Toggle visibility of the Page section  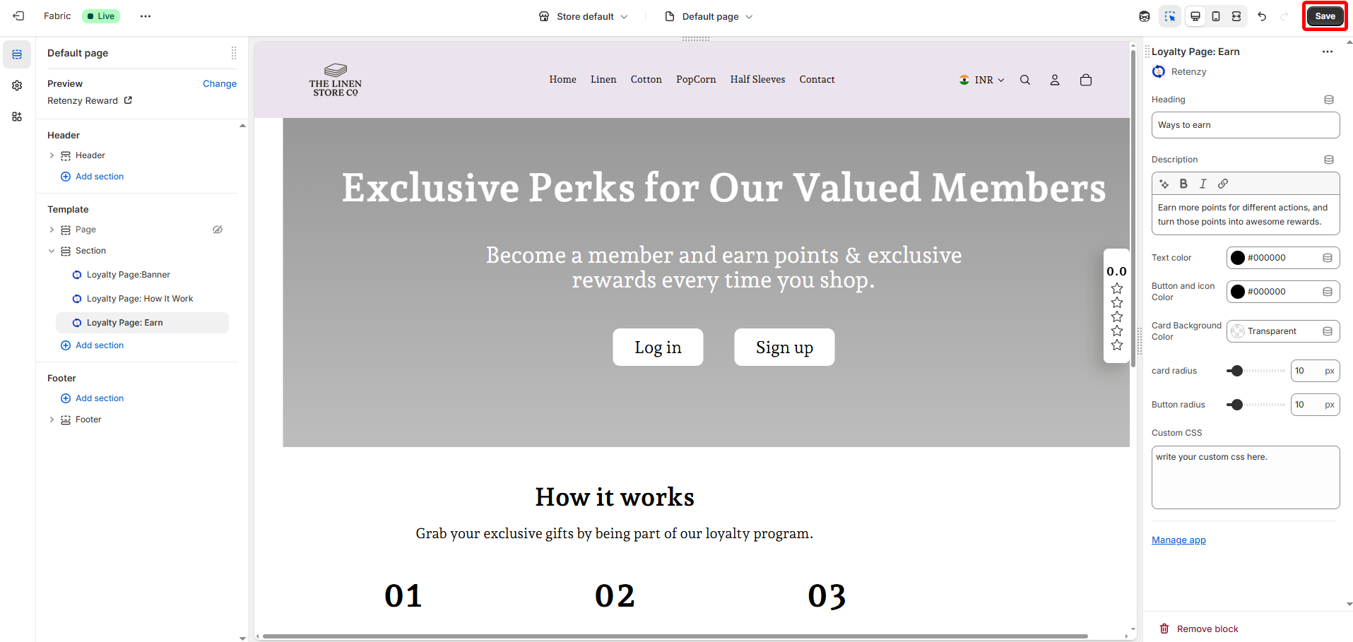point(218,230)
